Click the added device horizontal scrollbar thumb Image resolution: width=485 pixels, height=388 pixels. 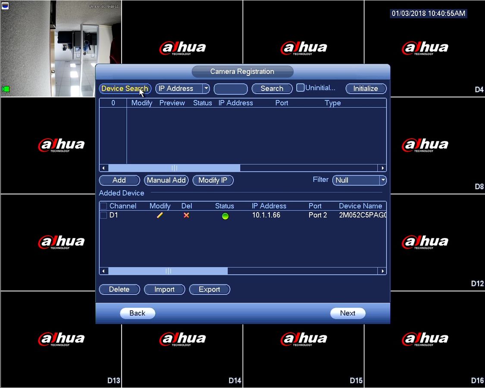click(x=168, y=271)
